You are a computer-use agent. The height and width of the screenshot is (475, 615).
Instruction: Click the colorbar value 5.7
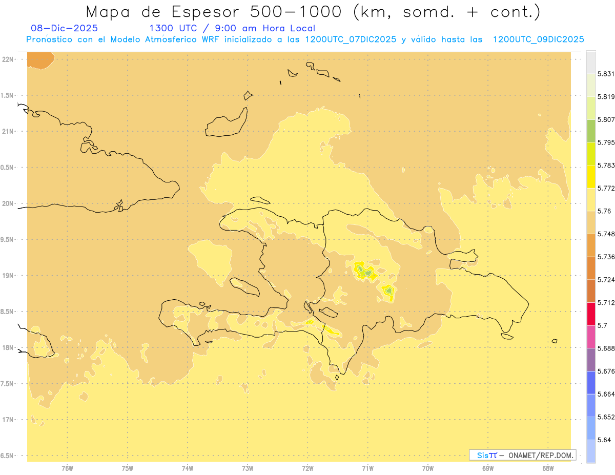click(x=602, y=325)
